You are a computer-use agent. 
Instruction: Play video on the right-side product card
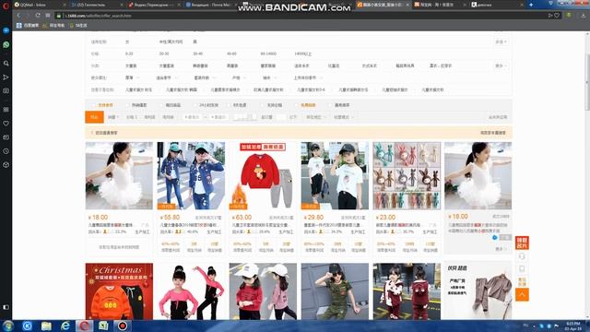tap(495, 237)
